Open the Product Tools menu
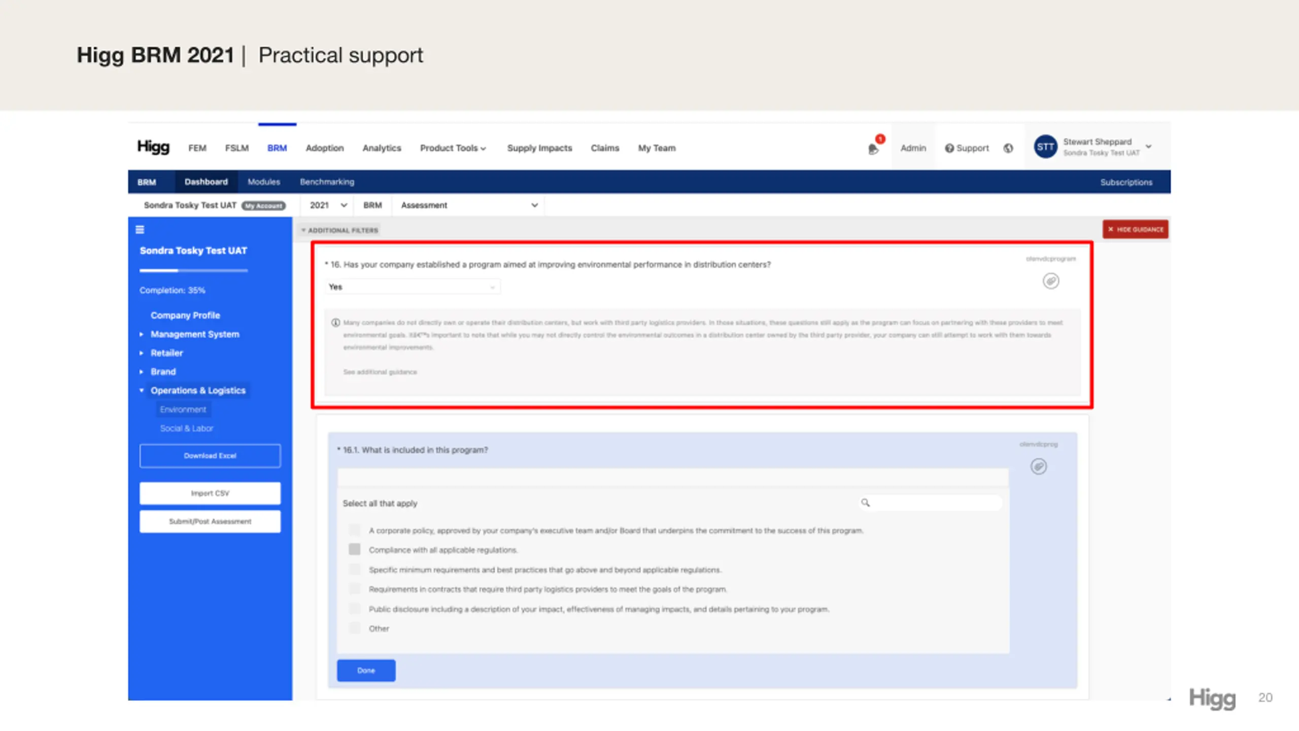This screenshot has width=1299, height=731. tap(453, 148)
